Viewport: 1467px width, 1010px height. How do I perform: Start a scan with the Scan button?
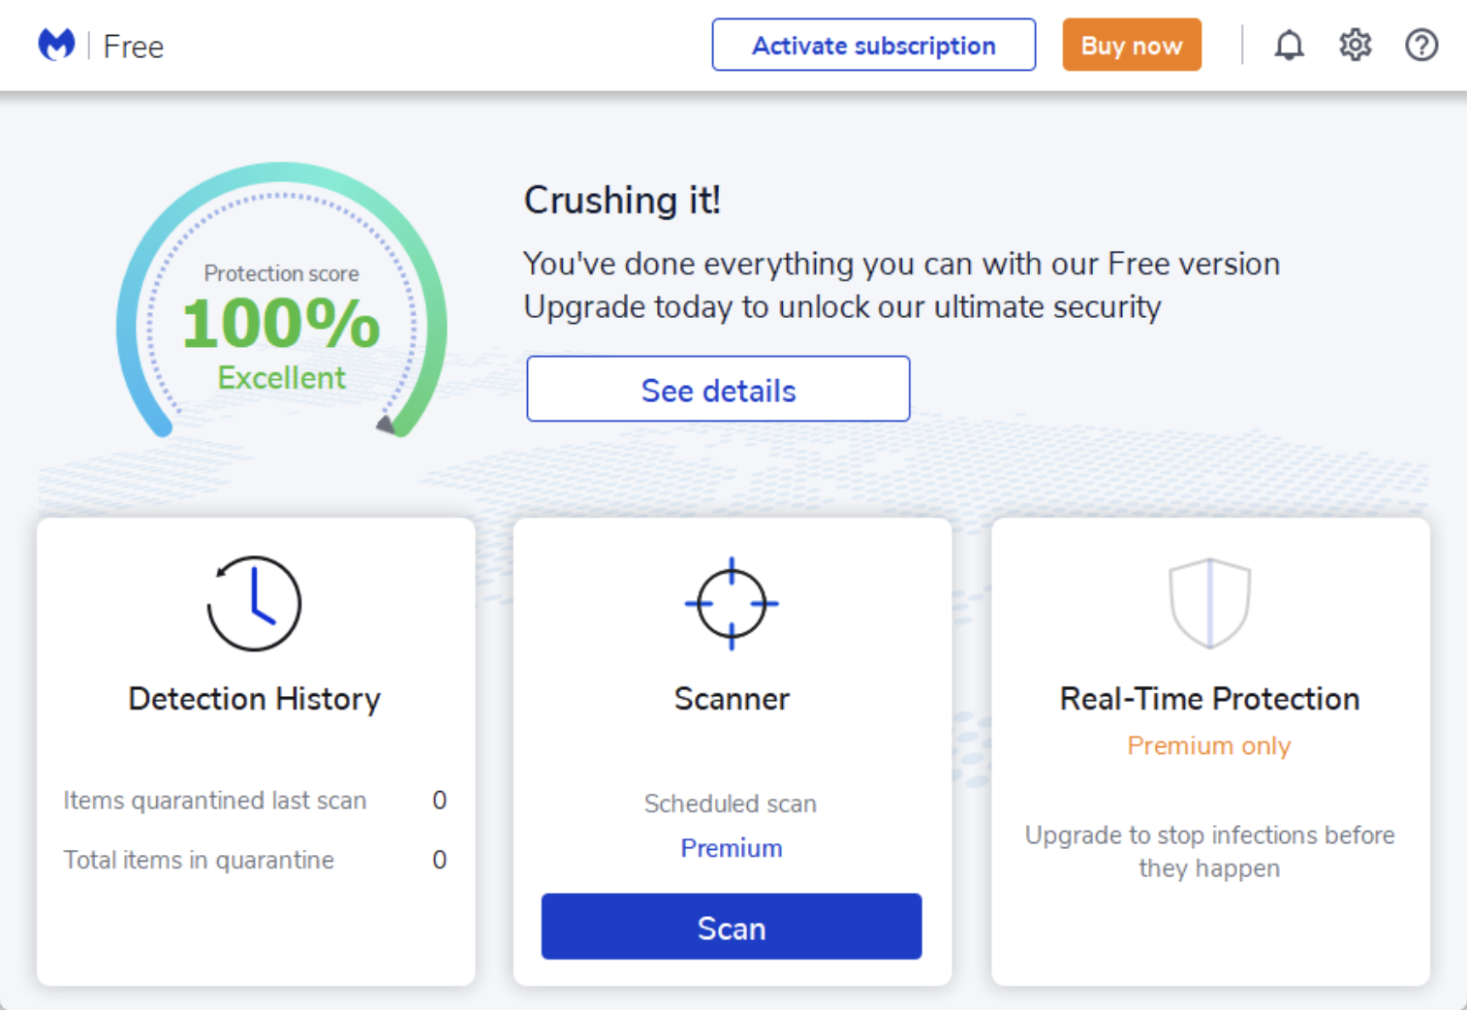732,927
